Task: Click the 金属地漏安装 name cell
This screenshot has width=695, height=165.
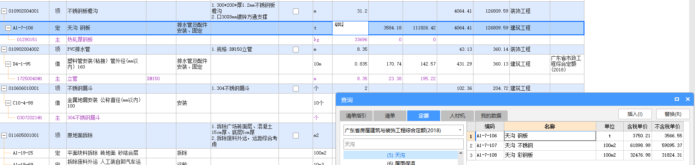Action: point(106,103)
